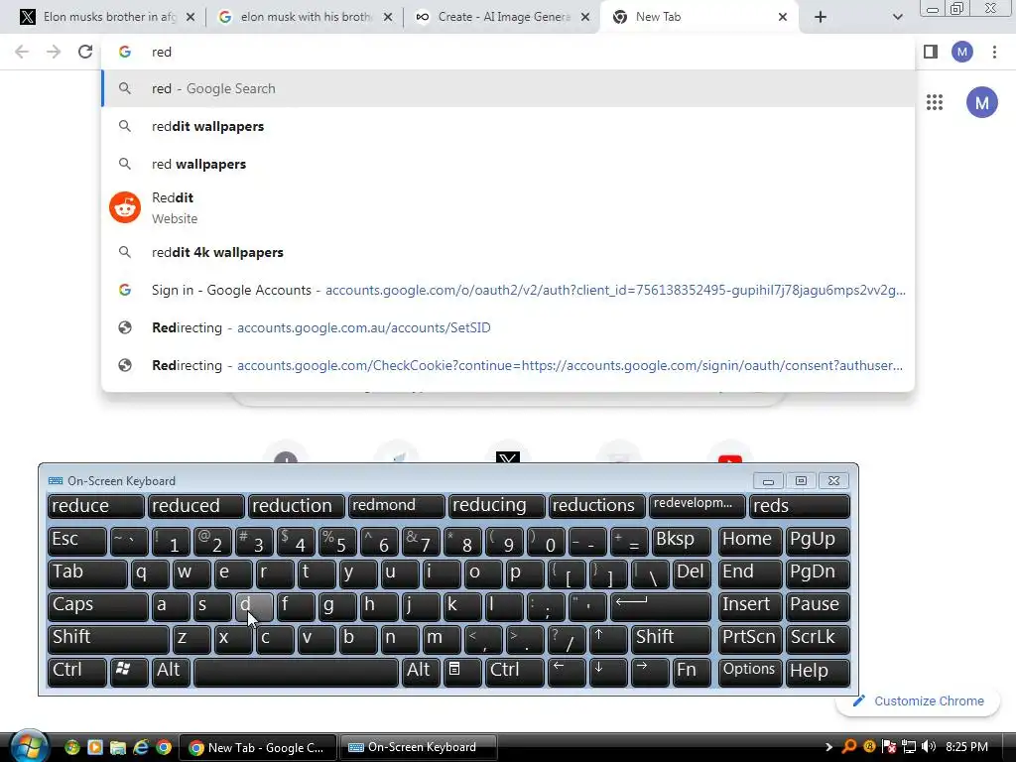This screenshot has height=762, width=1016.
Task: Adjust volume via taskbar speaker icon
Action: [928, 747]
